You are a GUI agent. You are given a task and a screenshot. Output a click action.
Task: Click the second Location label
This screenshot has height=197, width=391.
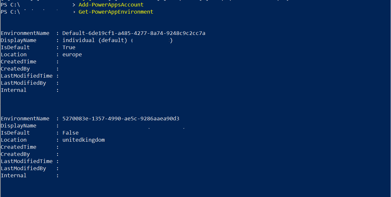[x=14, y=140]
